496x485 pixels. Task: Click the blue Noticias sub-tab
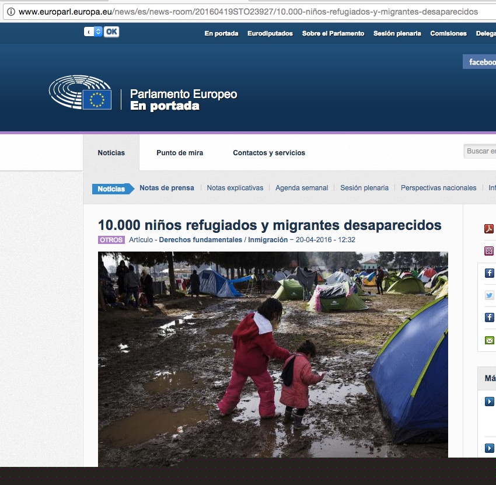(113, 189)
